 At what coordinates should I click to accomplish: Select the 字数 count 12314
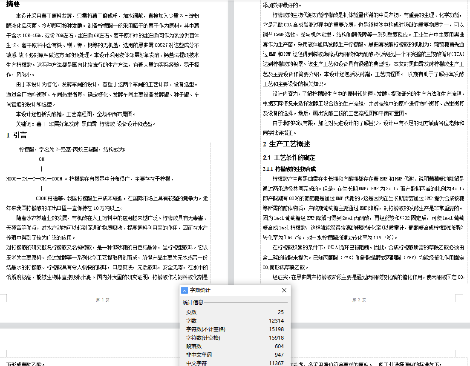coord(276,320)
